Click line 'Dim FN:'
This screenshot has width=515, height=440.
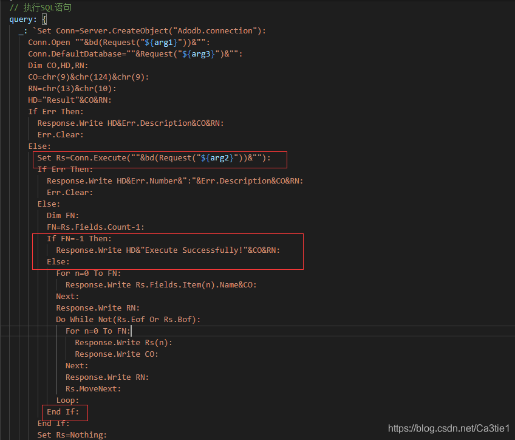pyautogui.click(x=63, y=216)
